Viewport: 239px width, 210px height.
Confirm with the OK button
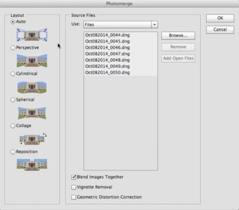coord(220,18)
